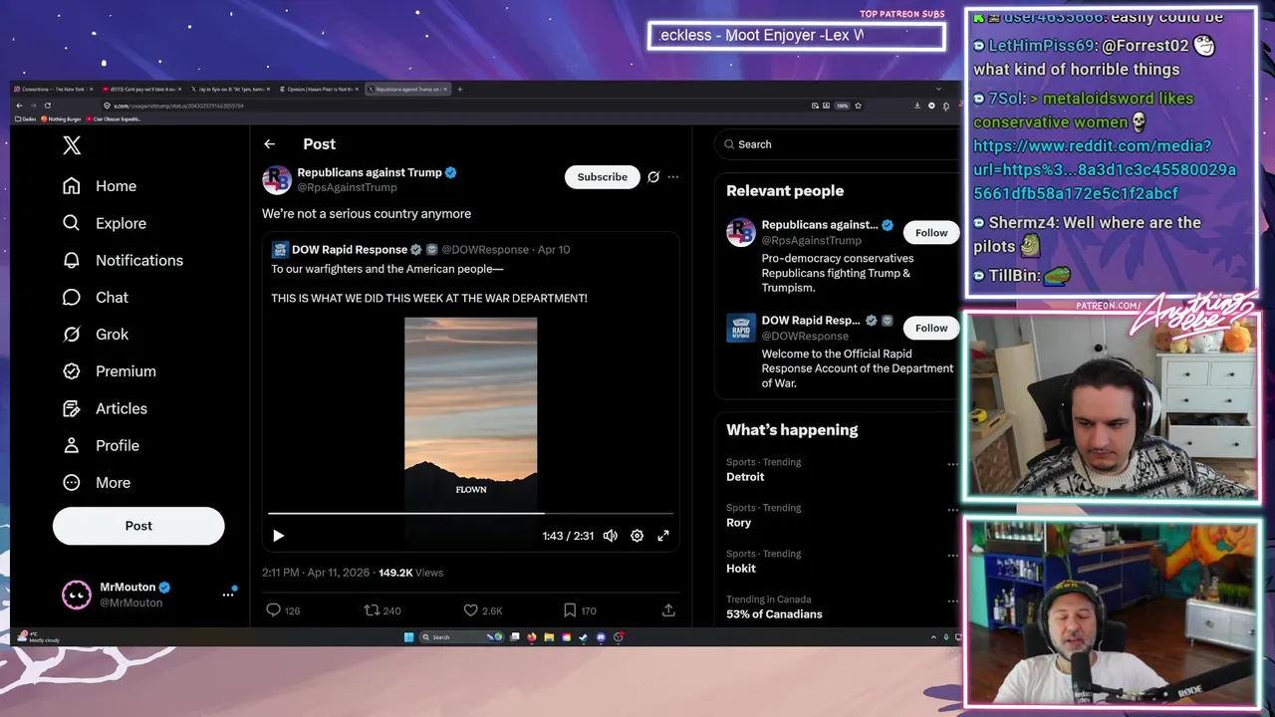Open File Explorer from the taskbar
1275x717 pixels.
(549, 637)
